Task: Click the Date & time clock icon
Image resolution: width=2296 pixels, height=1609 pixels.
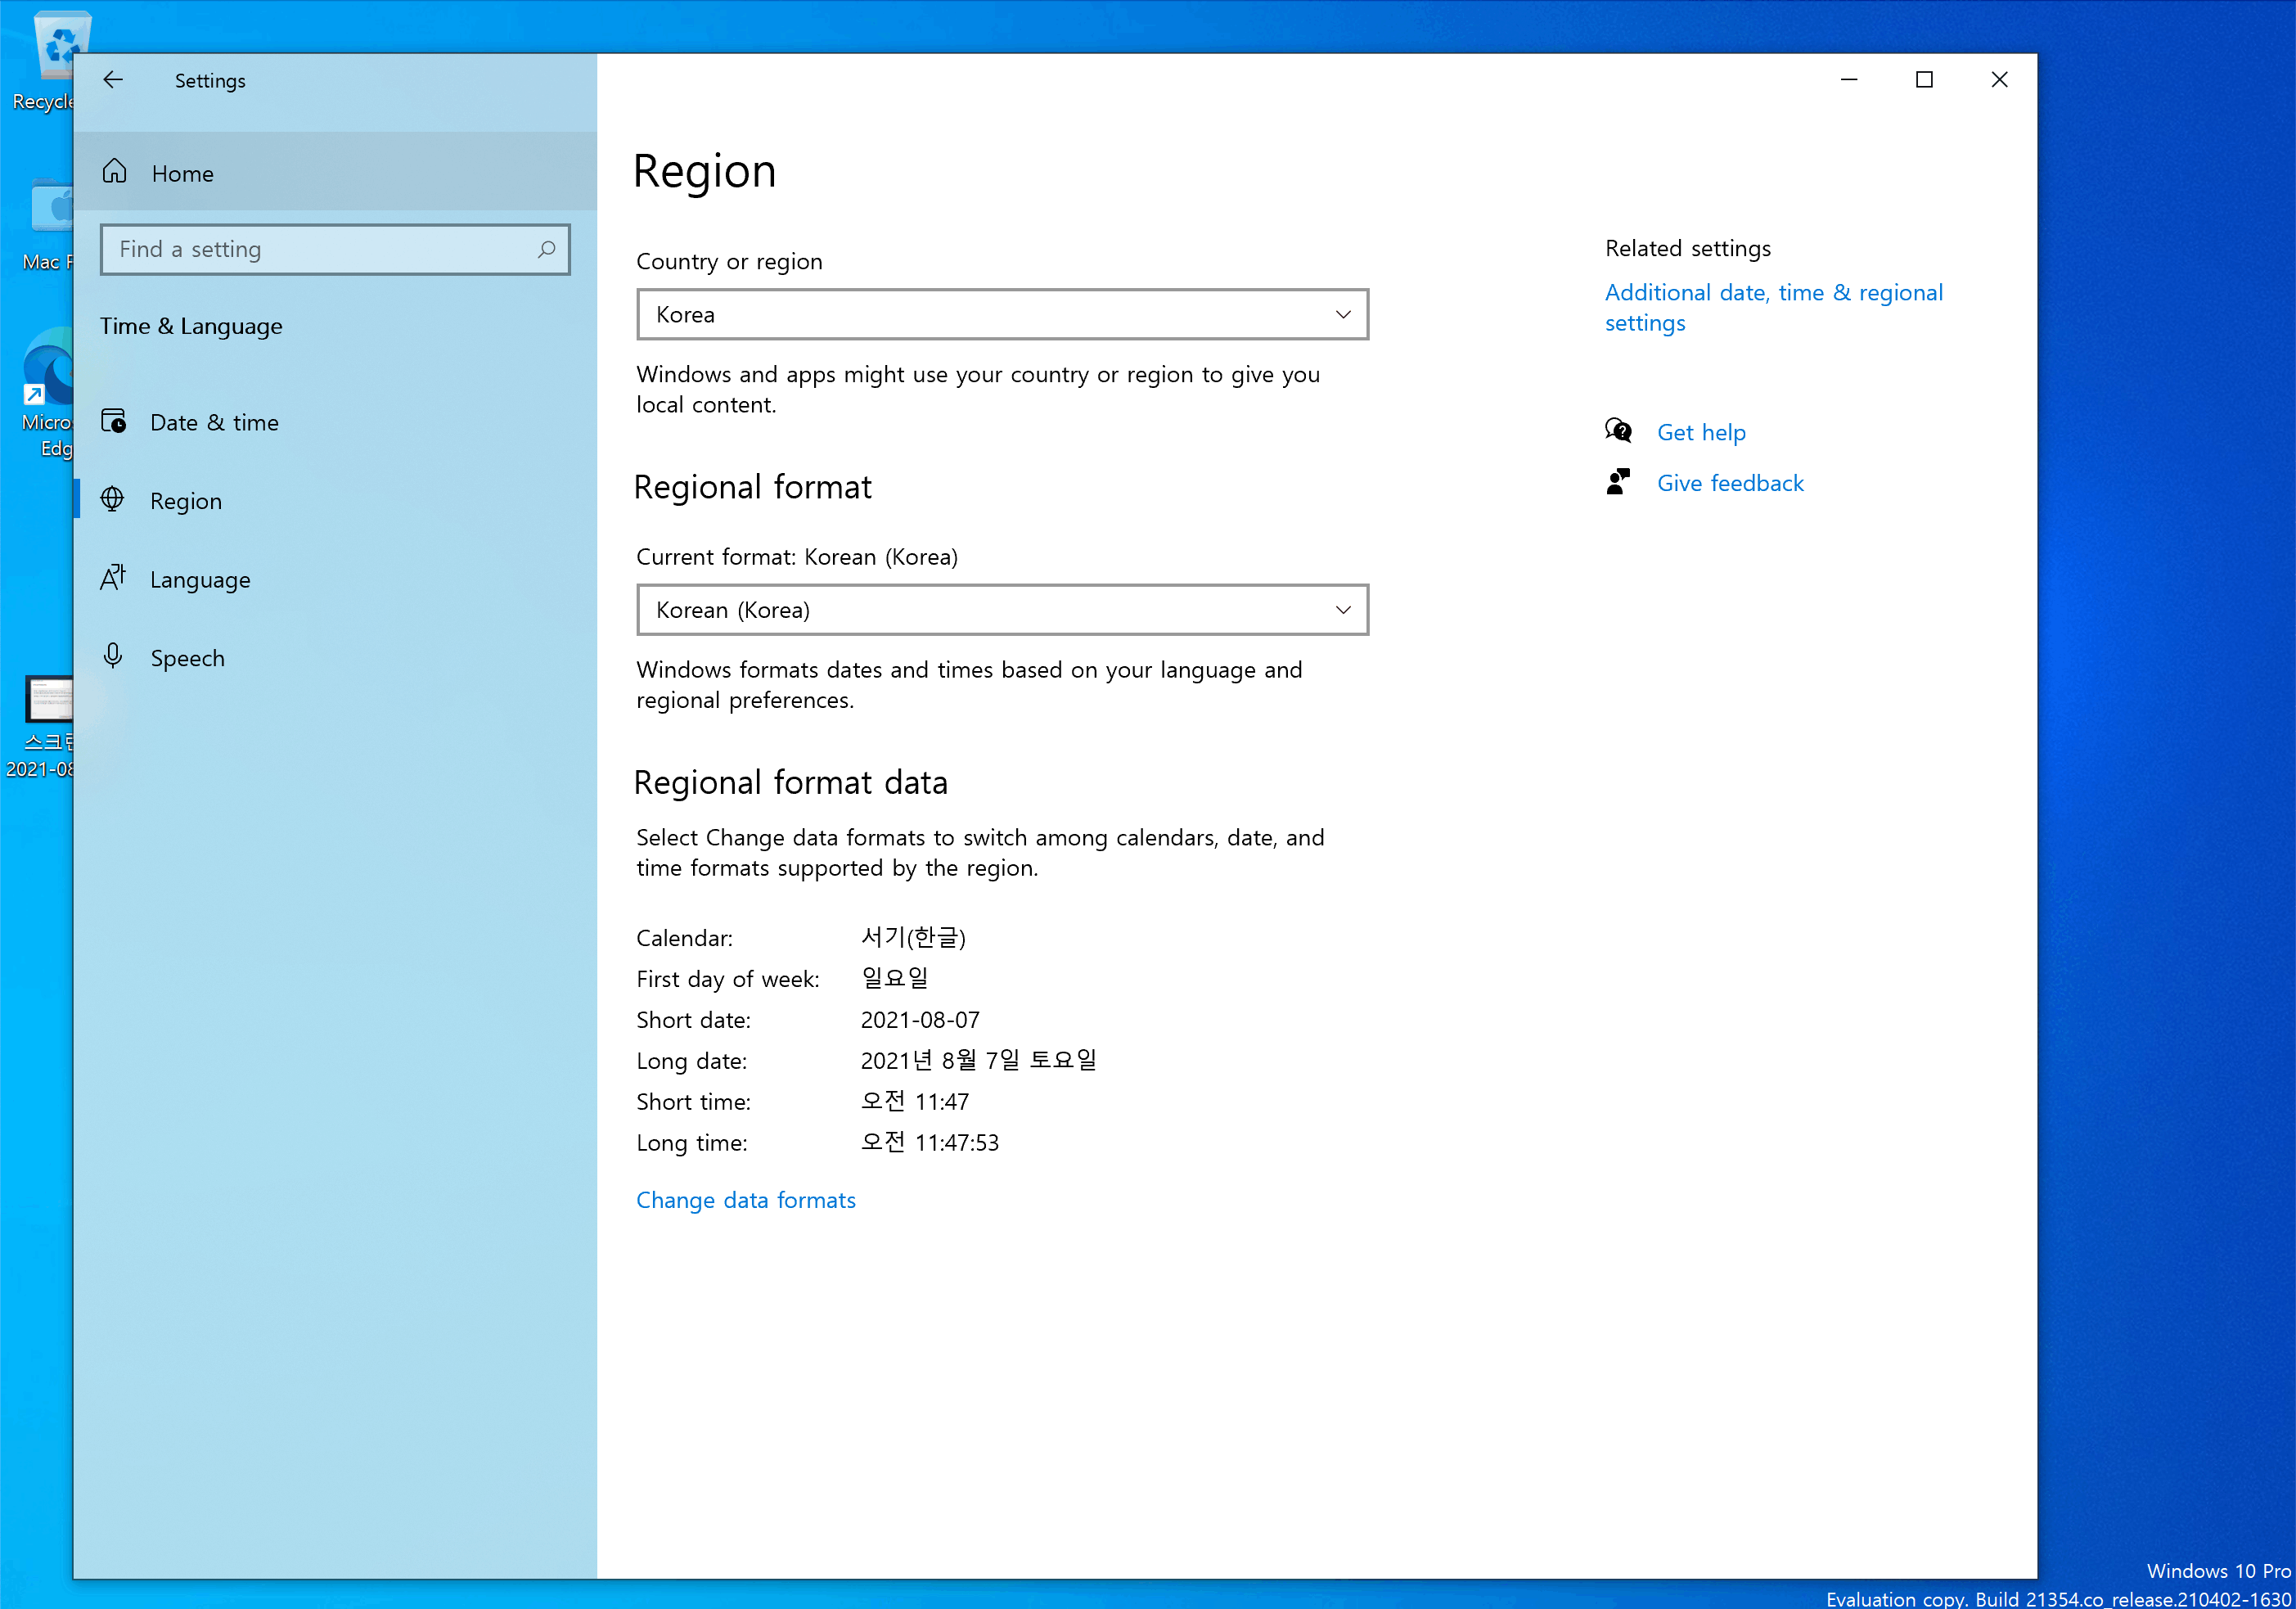Action: [114, 421]
